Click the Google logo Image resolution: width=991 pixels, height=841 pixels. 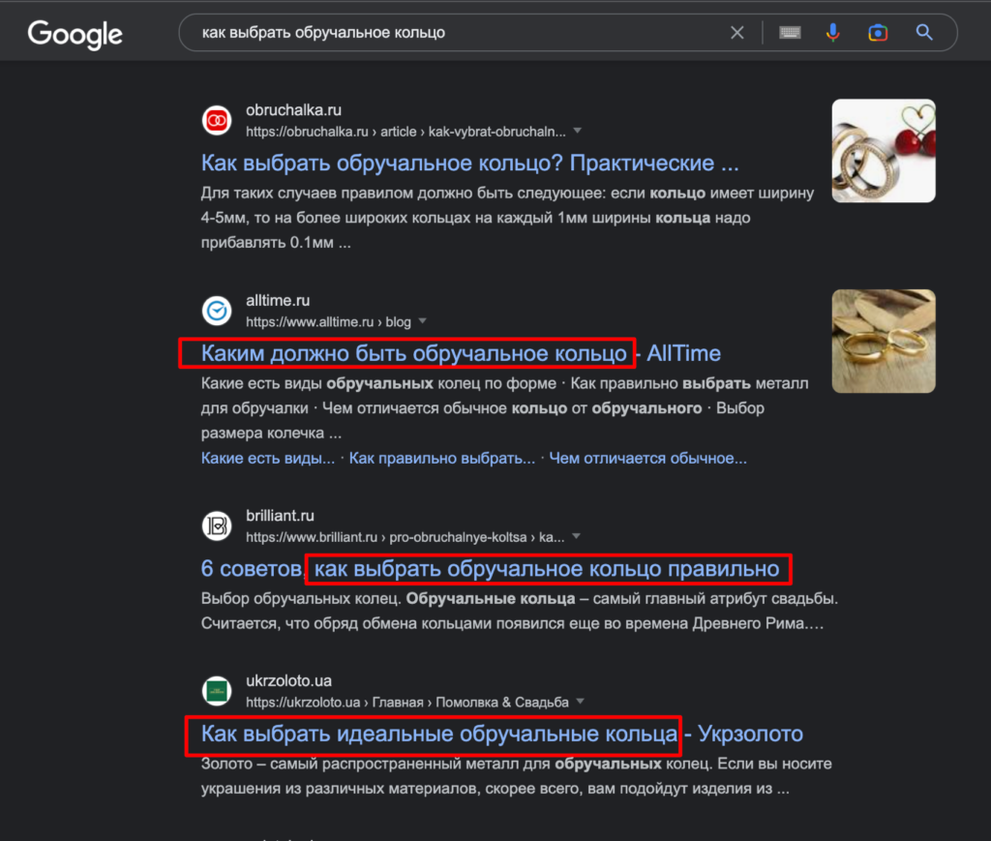75,34
